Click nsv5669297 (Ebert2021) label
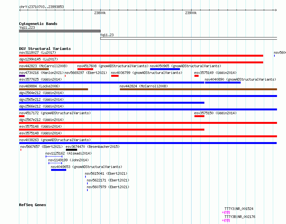 (x=86, y=73)
